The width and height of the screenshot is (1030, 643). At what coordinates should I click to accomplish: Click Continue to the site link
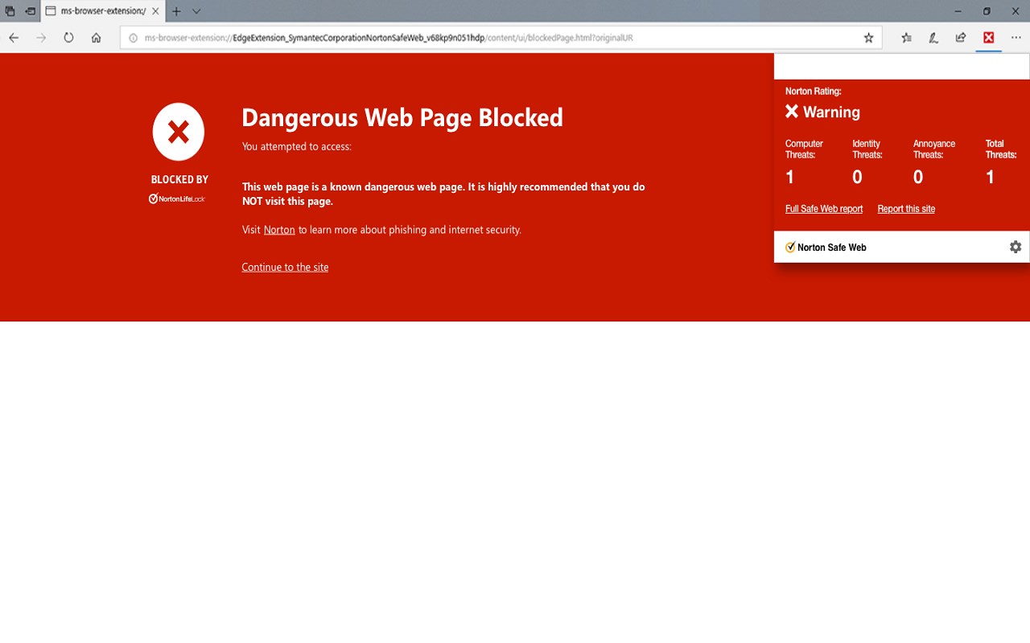click(285, 267)
